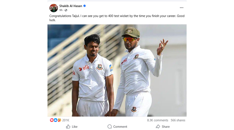
Task: Click the Comment button label
Action: coord(120,127)
